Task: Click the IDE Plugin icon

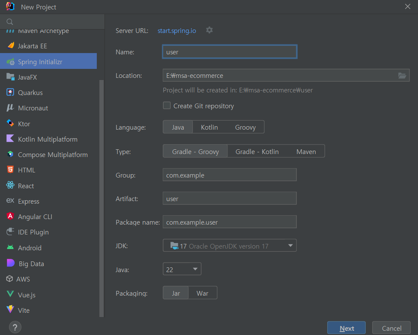Action: click(x=10, y=232)
